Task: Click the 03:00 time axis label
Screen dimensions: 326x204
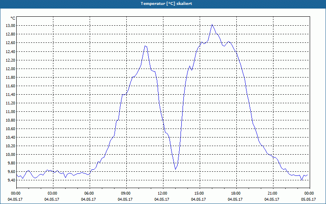Action: click(x=53, y=193)
